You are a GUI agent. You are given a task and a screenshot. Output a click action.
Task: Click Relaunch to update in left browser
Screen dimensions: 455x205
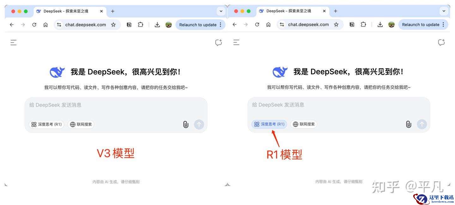click(198, 25)
